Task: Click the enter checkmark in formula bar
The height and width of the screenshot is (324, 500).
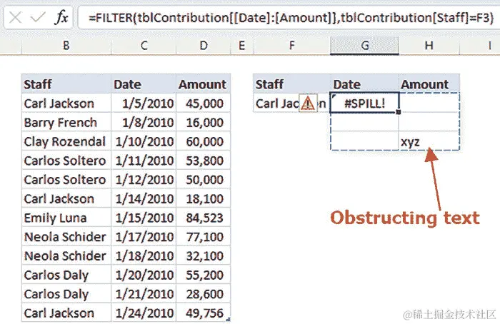Action: click(x=39, y=19)
